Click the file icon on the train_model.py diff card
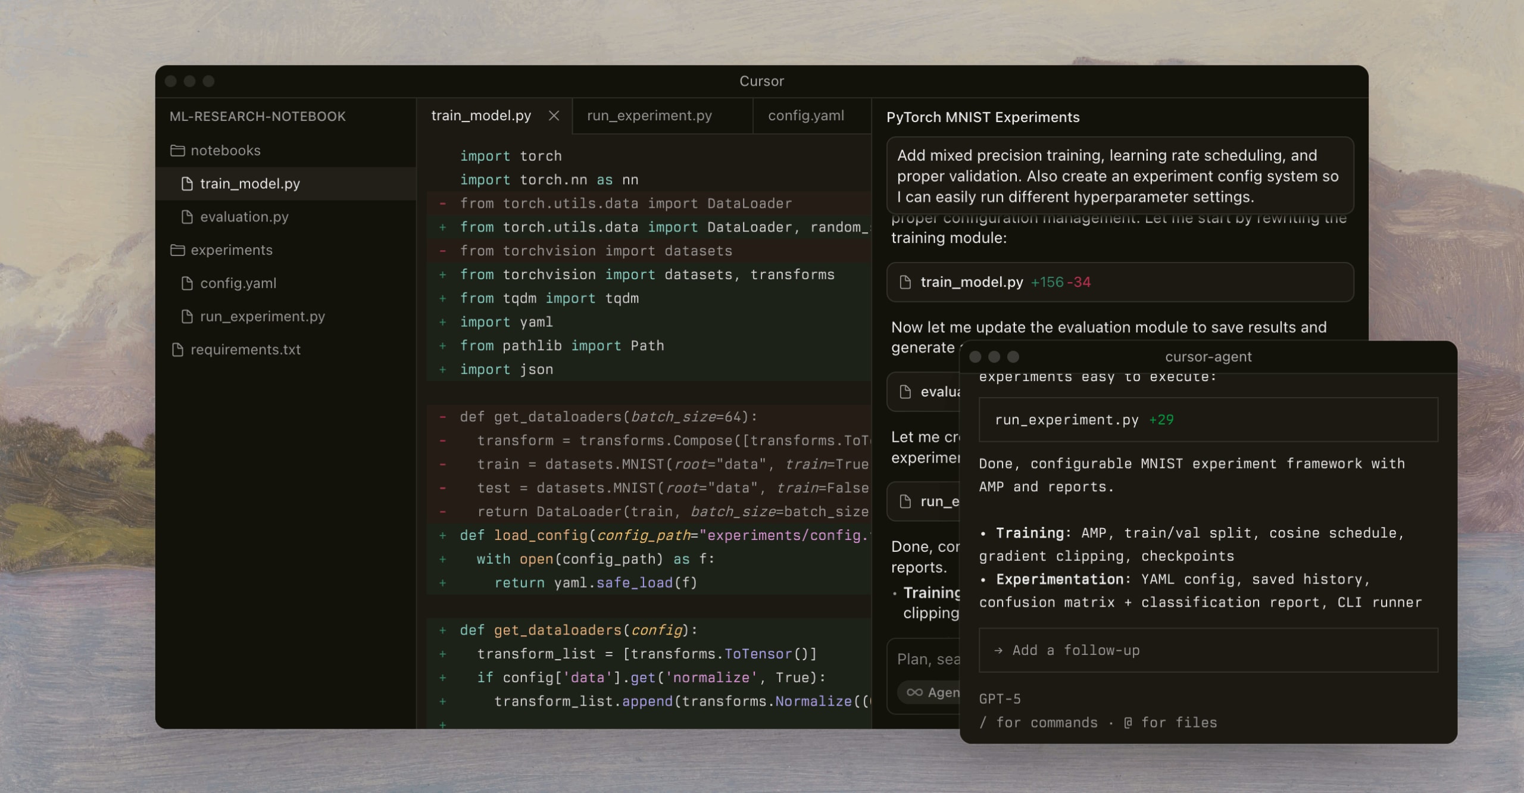Image resolution: width=1524 pixels, height=793 pixels. (905, 282)
